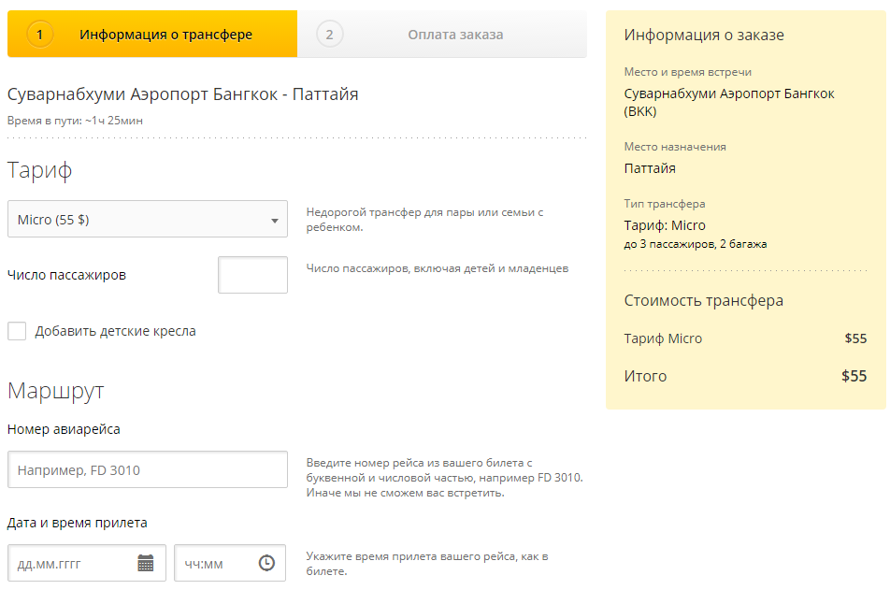890x590 pixels.
Task: Click the clock icon in time field
Action: click(x=266, y=563)
